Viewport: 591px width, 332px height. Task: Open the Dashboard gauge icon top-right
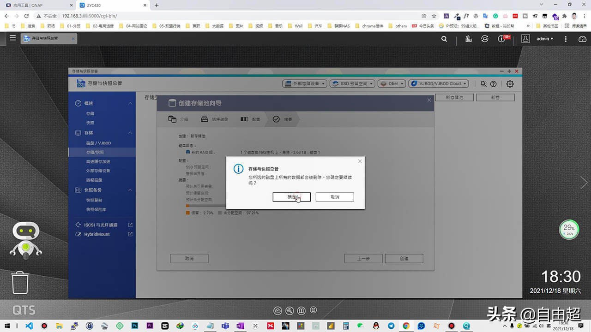click(x=583, y=39)
